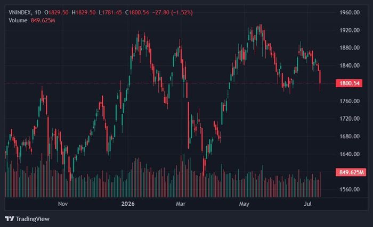Click the 1840.00 price axis label
The image size is (373, 227).
[350, 65]
